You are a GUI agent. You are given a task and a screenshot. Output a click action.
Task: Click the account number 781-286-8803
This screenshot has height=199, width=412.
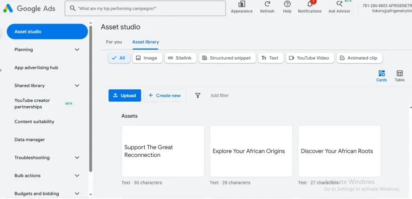click(375, 6)
